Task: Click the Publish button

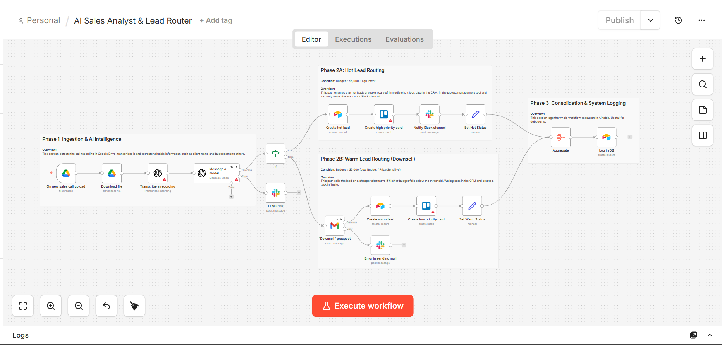Action: point(619,20)
